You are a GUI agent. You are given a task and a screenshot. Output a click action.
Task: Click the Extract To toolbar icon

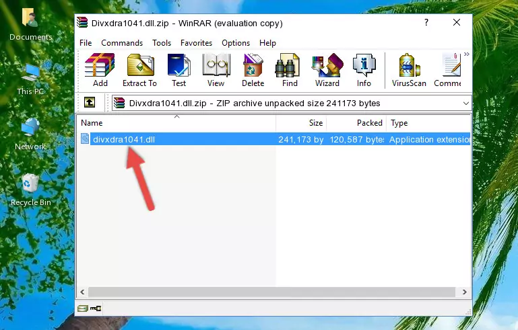point(139,70)
